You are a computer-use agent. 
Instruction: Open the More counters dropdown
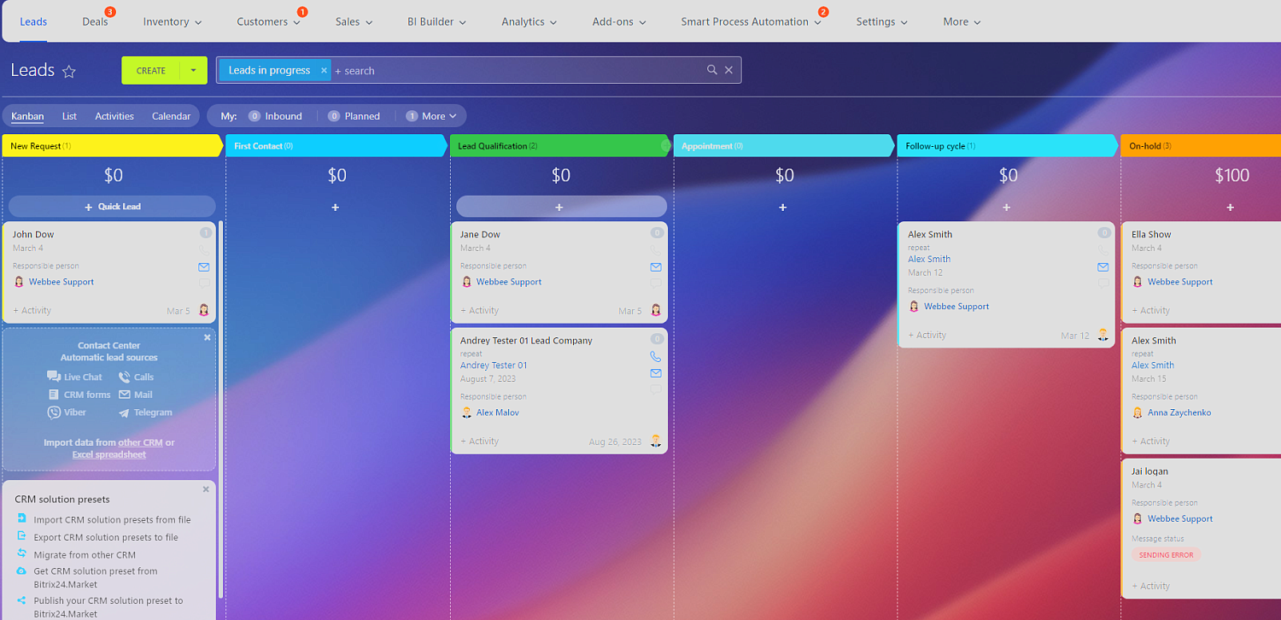pyautogui.click(x=432, y=115)
